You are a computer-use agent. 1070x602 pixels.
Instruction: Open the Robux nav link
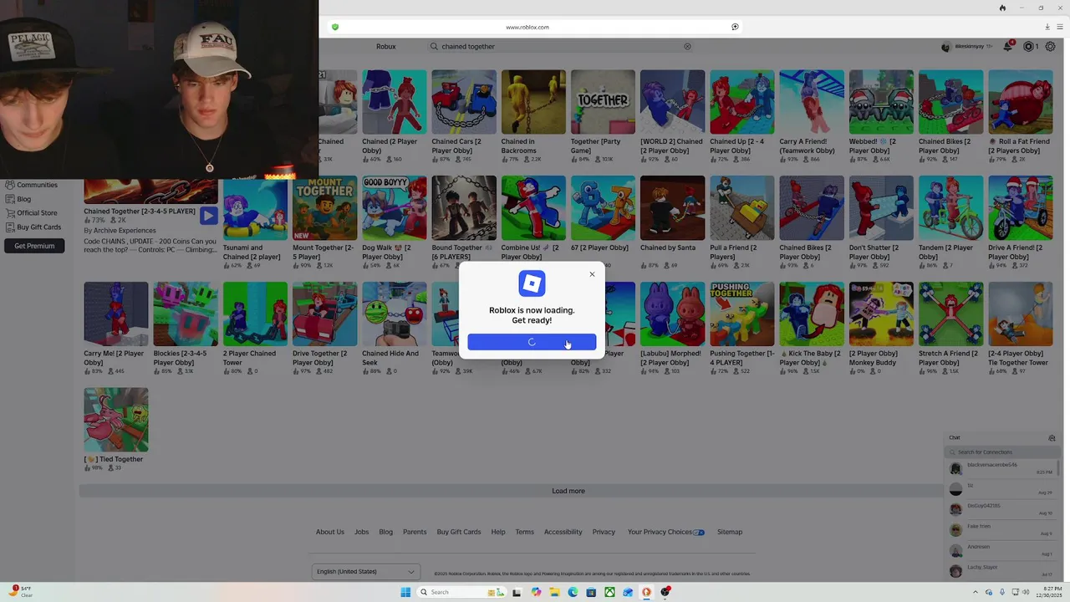[x=385, y=47]
